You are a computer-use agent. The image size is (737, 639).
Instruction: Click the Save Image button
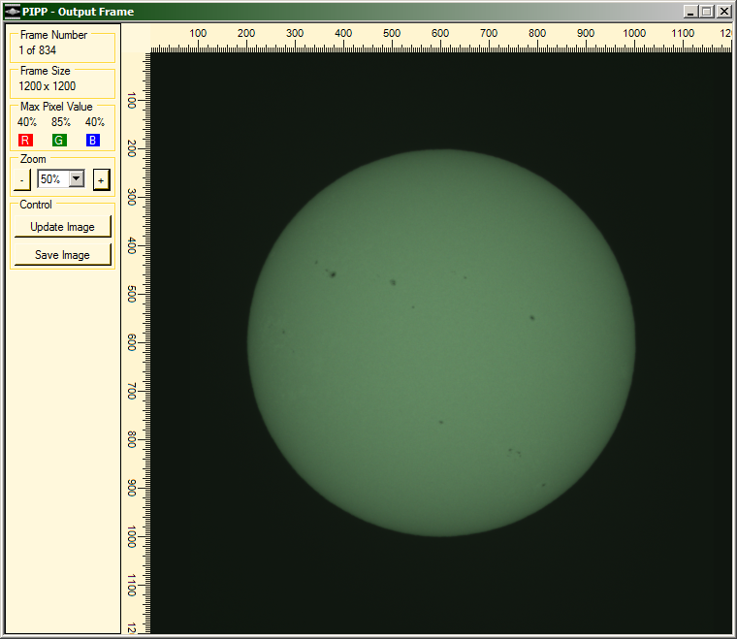pyautogui.click(x=62, y=255)
